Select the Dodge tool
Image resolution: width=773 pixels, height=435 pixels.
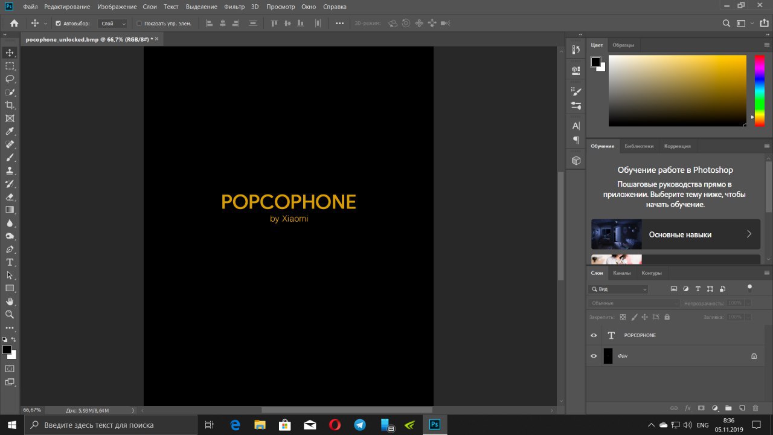(x=10, y=236)
